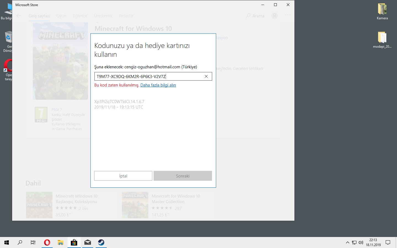The width and height of the screenshot is (397, 248).
Task: Open the 'Daha fazla bilgi alın' link
Action: click(x=158, y=85)
